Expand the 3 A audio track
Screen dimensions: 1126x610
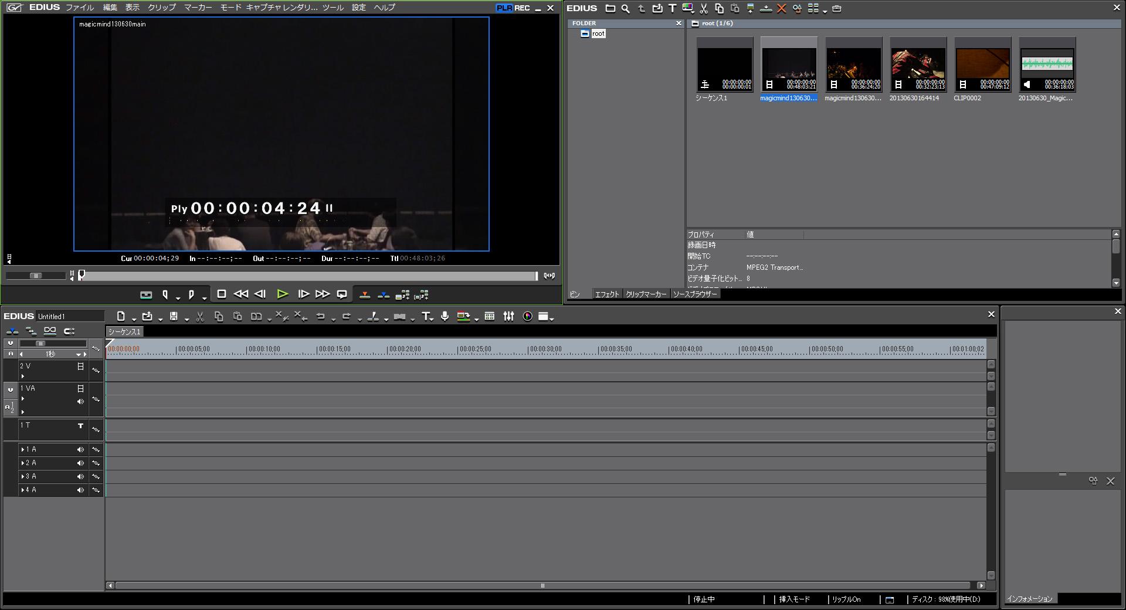(x=23, y=476)
